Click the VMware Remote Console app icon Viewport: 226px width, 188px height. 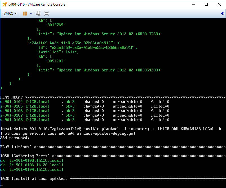coord(5,4)
